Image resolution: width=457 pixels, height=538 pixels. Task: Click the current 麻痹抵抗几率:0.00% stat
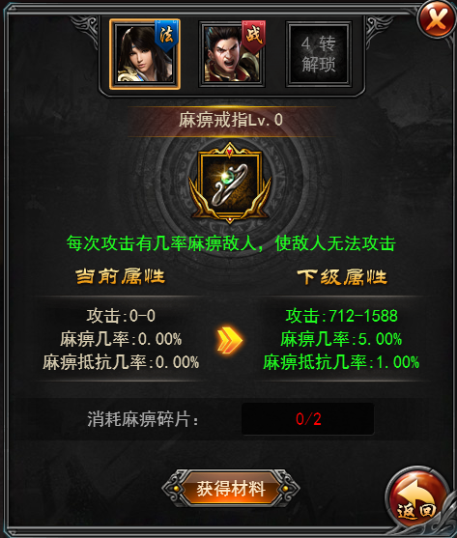[x=121, y=362]
